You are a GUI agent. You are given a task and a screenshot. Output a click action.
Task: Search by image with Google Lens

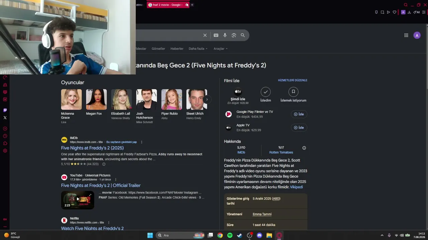click(234, 35)
